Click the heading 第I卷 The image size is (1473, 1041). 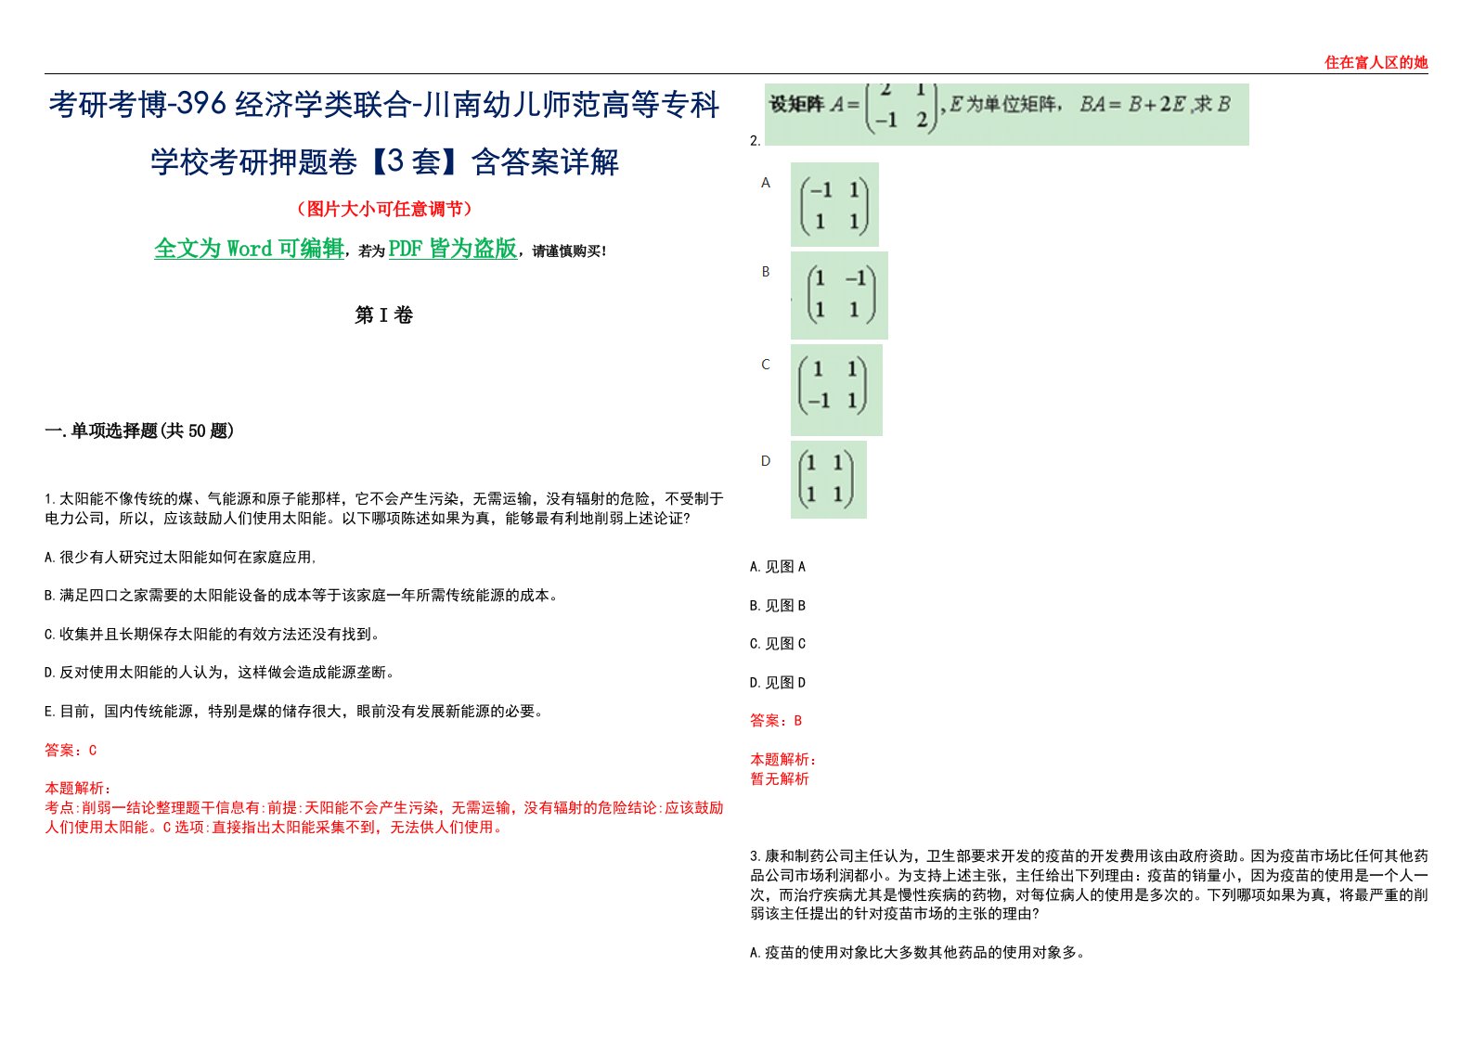point(383,315)
